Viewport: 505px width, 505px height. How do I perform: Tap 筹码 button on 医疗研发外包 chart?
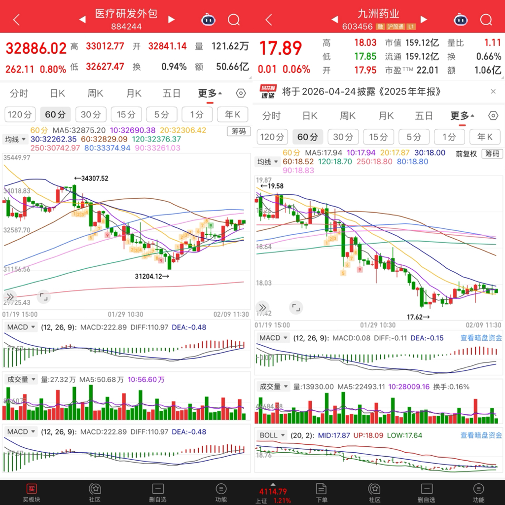[239, 131]
